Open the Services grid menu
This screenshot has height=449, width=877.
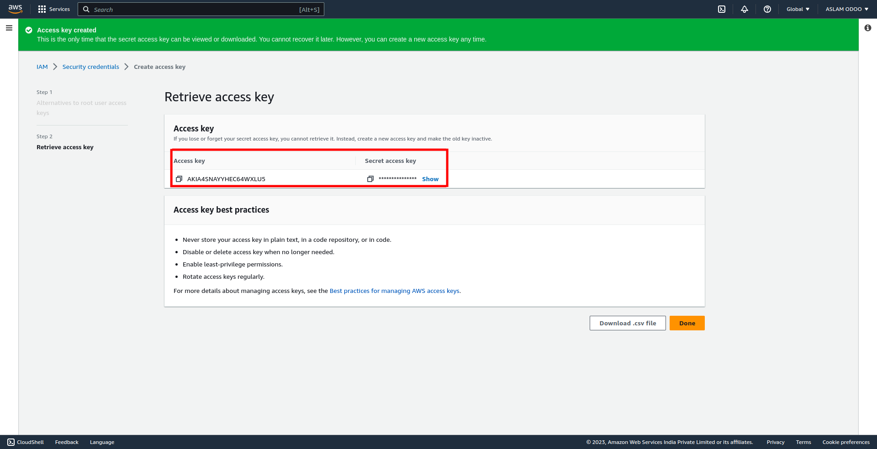coord(42,9)
